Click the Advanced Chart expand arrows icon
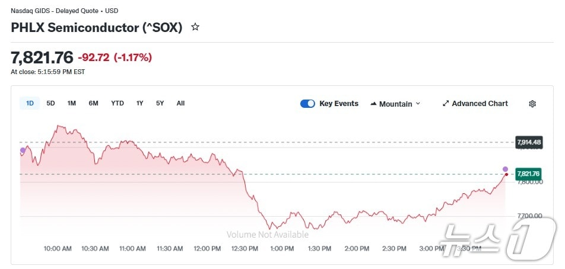This screenshot has width=565, height=269. 446,104
